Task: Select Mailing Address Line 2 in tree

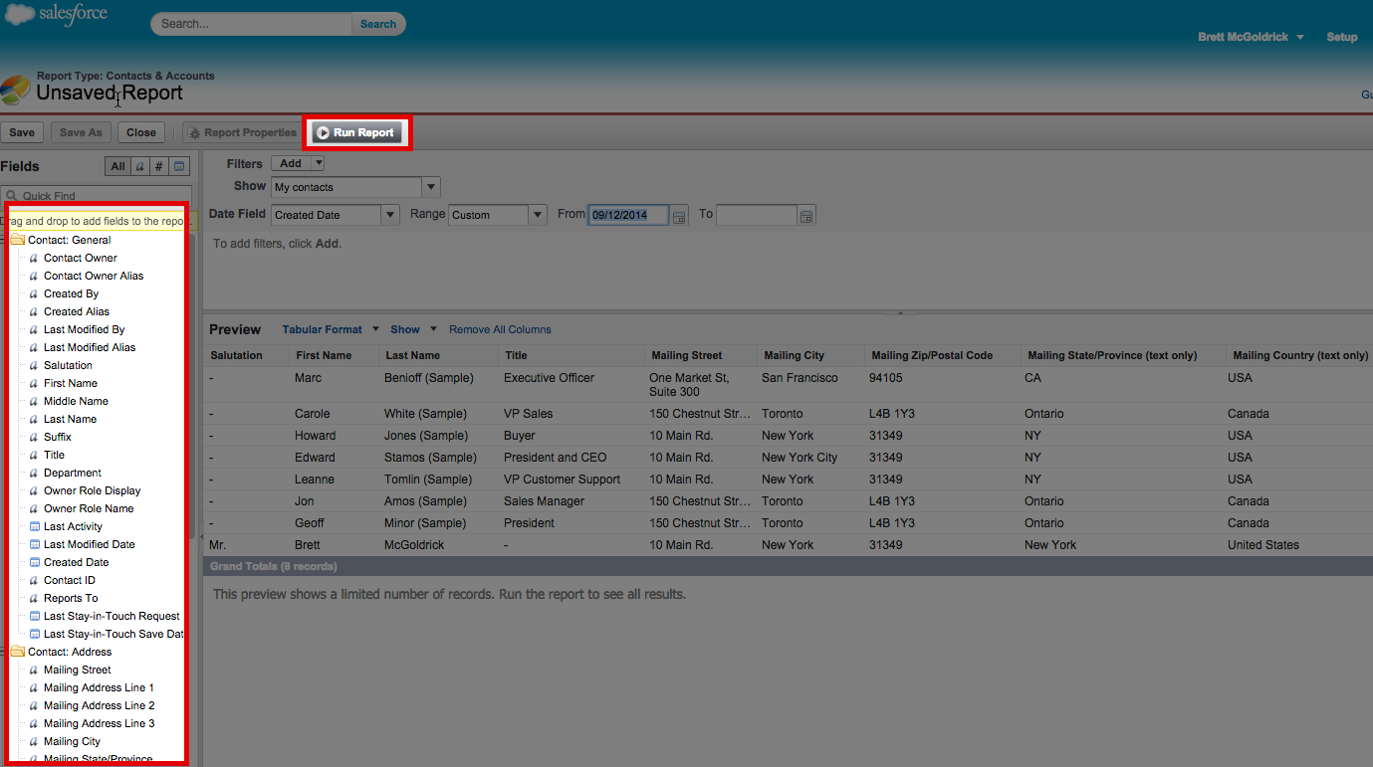Action: click(x=100, y=705)
